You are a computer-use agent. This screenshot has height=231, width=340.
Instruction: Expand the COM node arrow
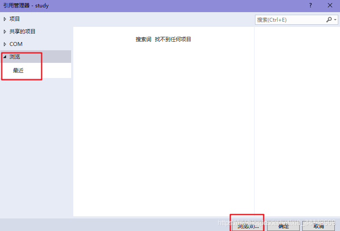coord(5,44)
